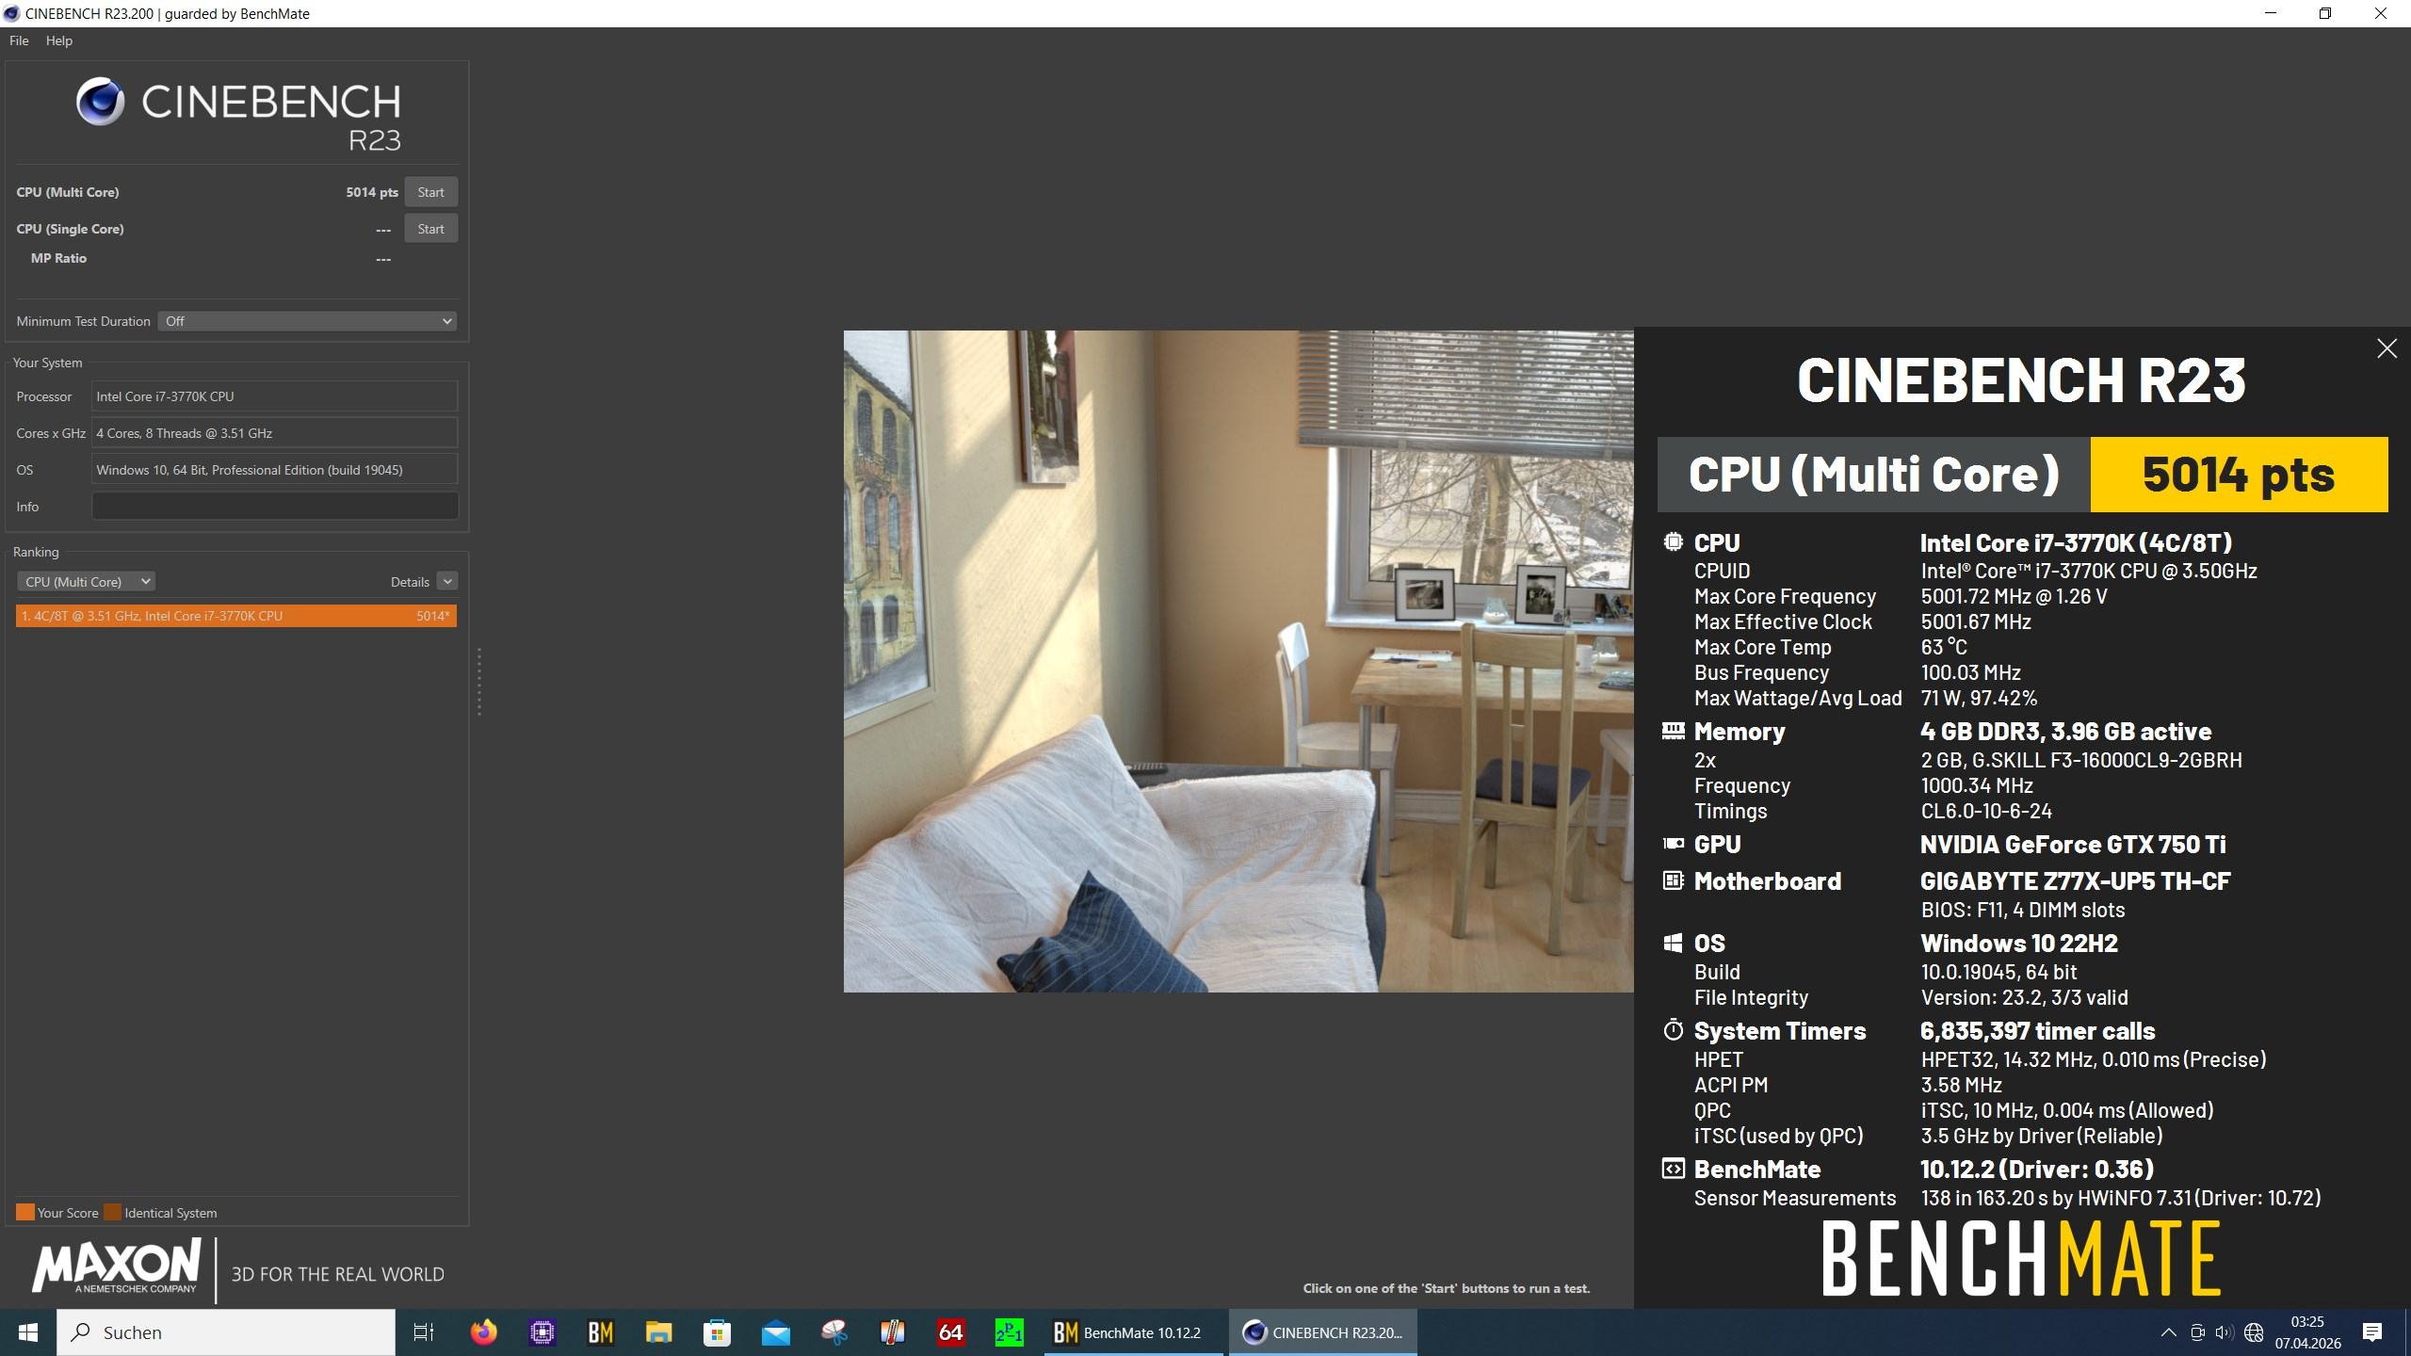The image size is (2411, 1356).
Task: Click the clock icon next to System Timers
Action: tap(1674, 1030)
